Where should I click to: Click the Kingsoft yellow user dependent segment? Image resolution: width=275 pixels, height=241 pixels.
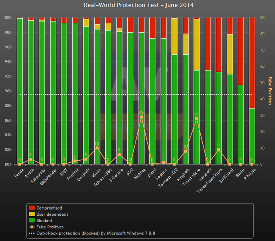(186, 44)
